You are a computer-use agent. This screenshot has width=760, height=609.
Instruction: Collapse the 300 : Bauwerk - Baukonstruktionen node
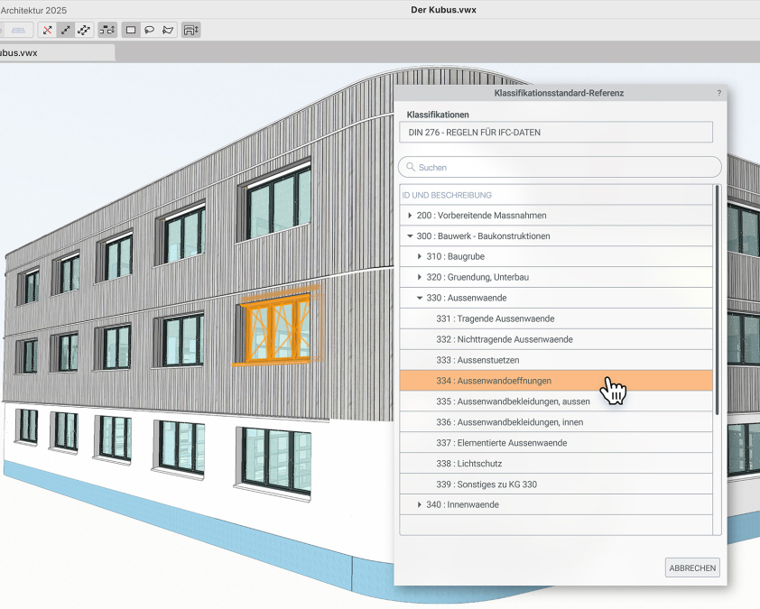(x=410, y=236)
